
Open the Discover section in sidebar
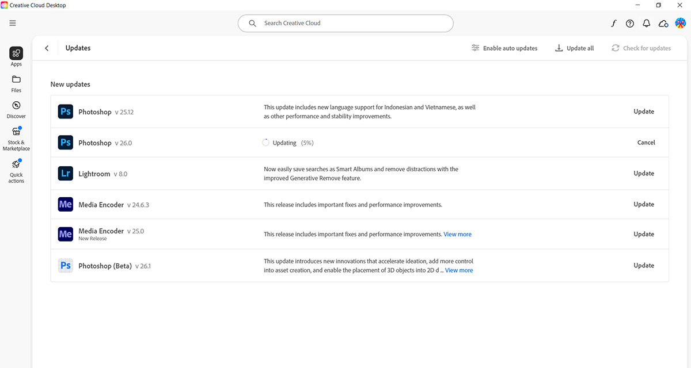click(16, 109)
